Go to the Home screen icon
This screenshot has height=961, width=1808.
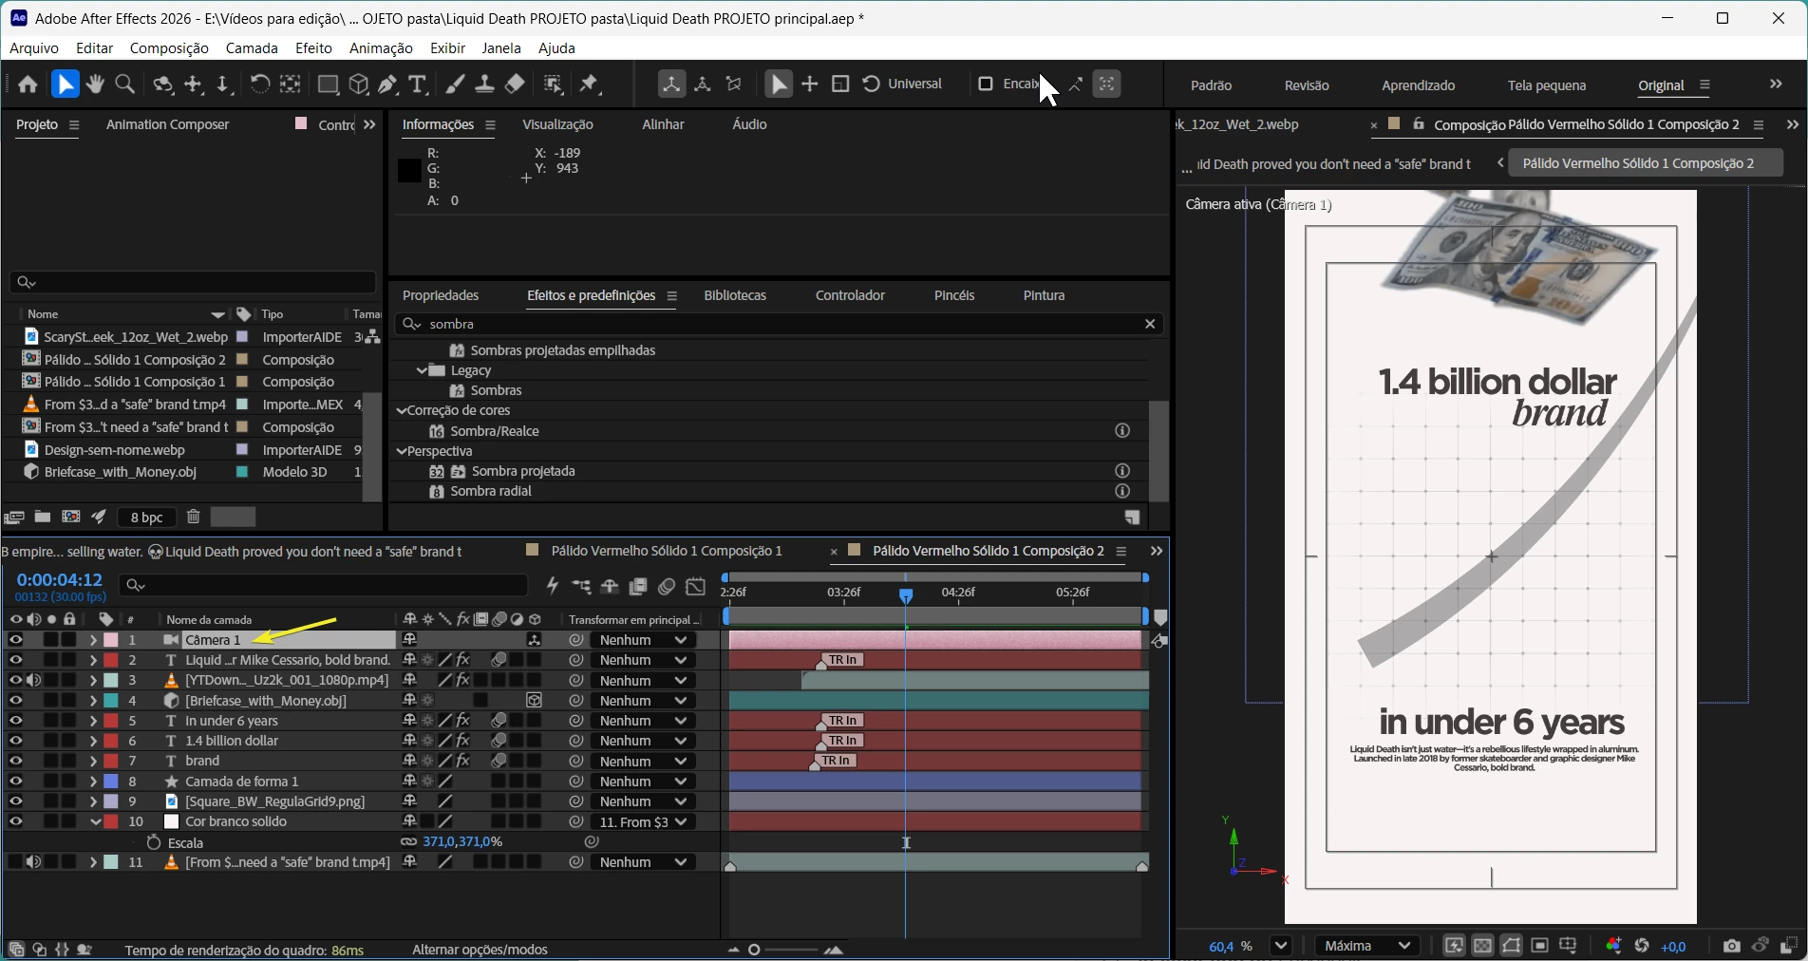click(28, 85)
